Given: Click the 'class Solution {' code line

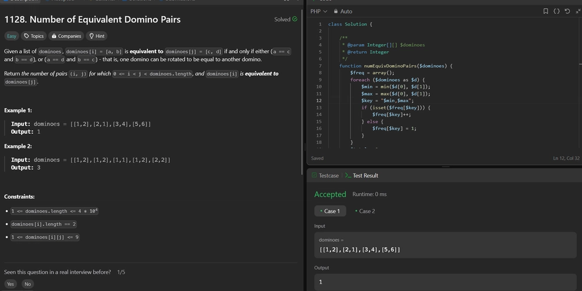Looking at the screenshot, I should point(350,24).
